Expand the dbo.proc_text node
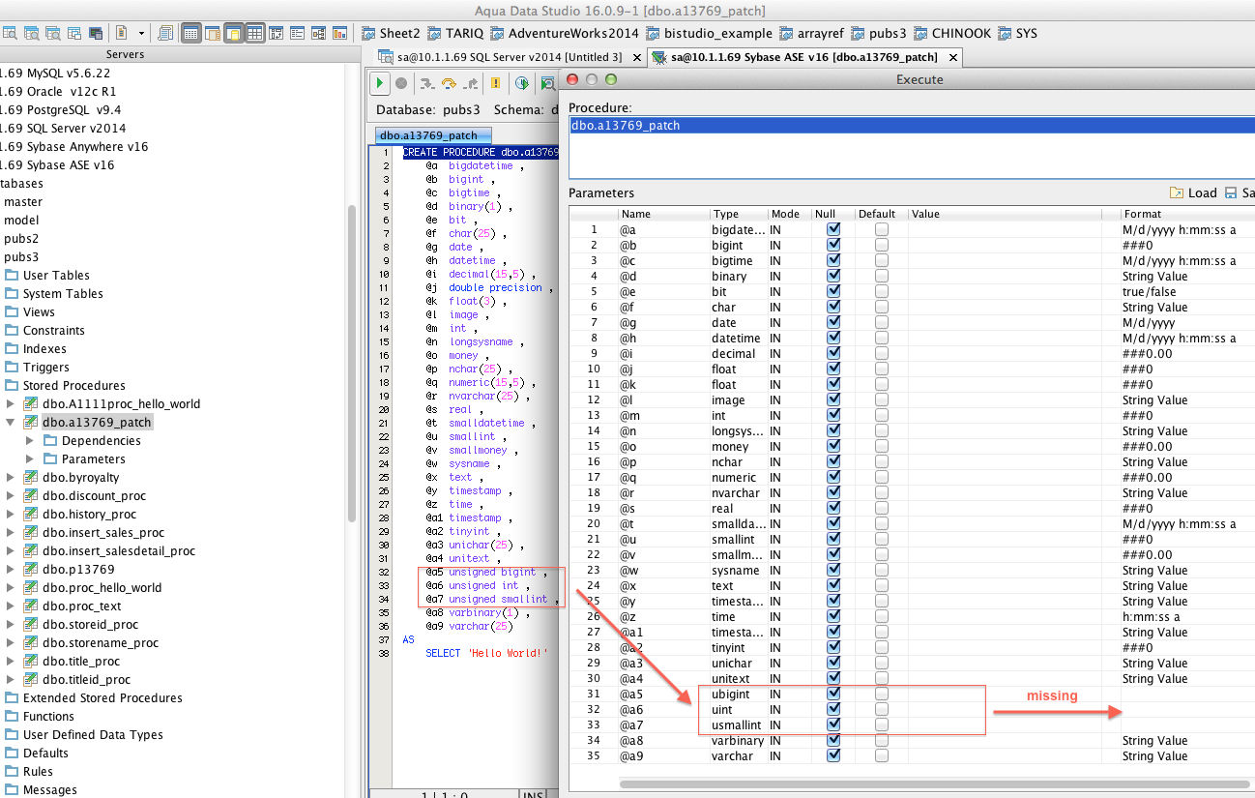 point(11,606)
